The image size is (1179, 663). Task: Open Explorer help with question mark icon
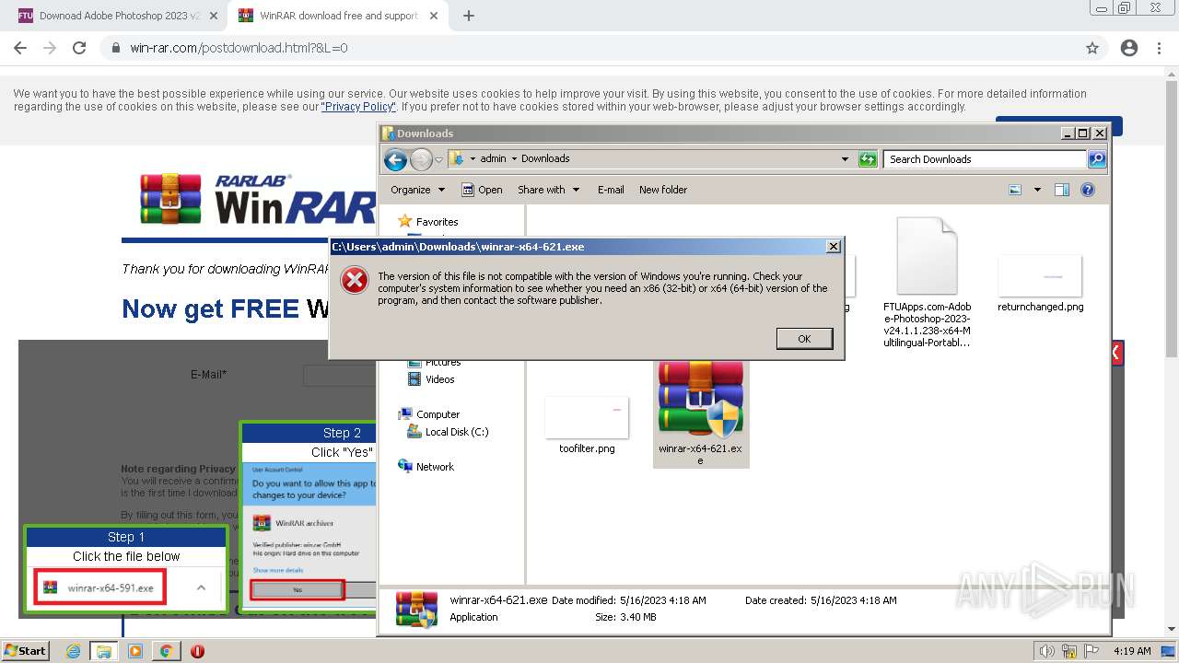(x=1088, y=190)
